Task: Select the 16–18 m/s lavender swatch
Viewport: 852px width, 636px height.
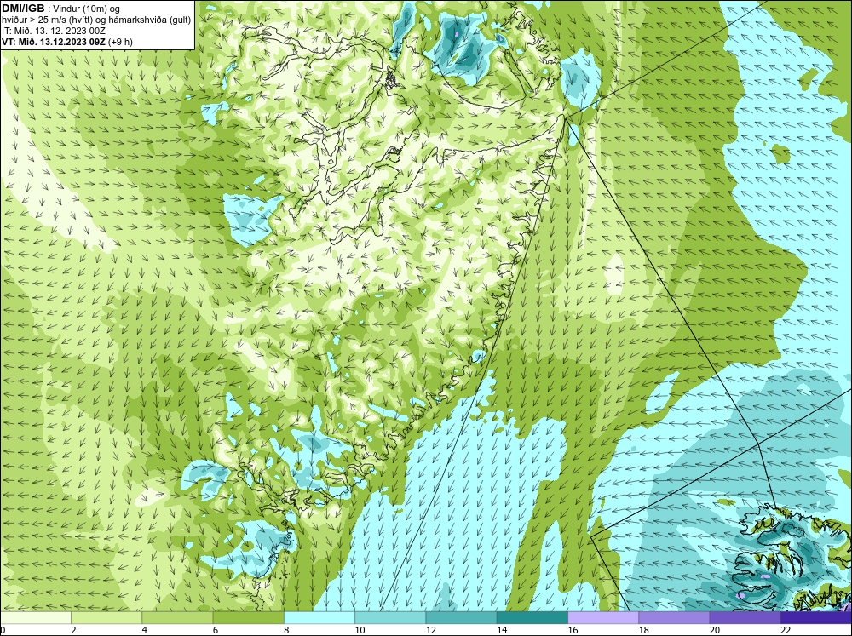Action: point(603,618)
